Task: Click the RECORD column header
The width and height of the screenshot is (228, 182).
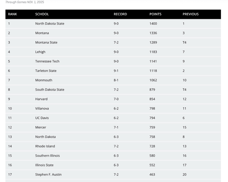Action: 120,14
